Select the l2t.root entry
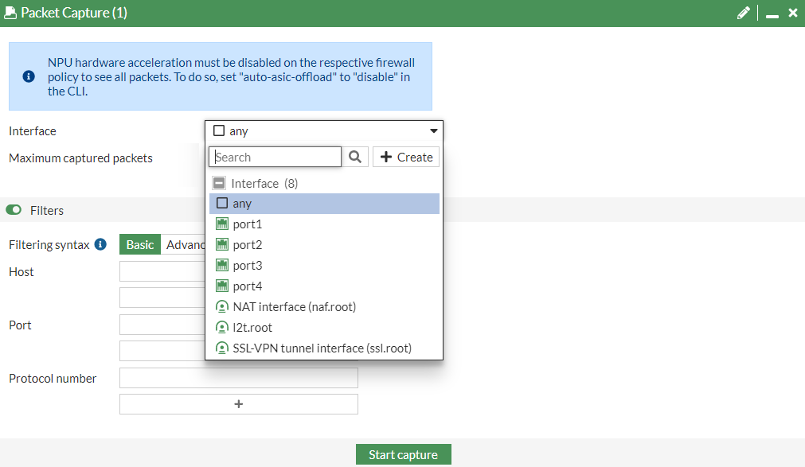This screenshot has width=805, height=467. tap(324, 327)
